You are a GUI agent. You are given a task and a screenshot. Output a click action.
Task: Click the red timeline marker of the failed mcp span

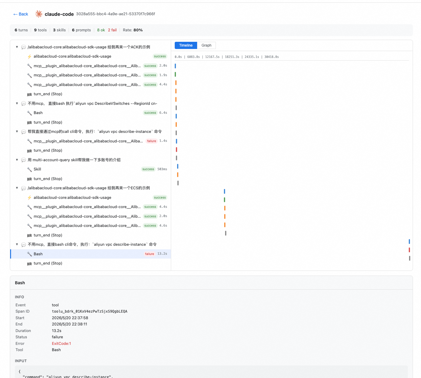click(177, 150)
